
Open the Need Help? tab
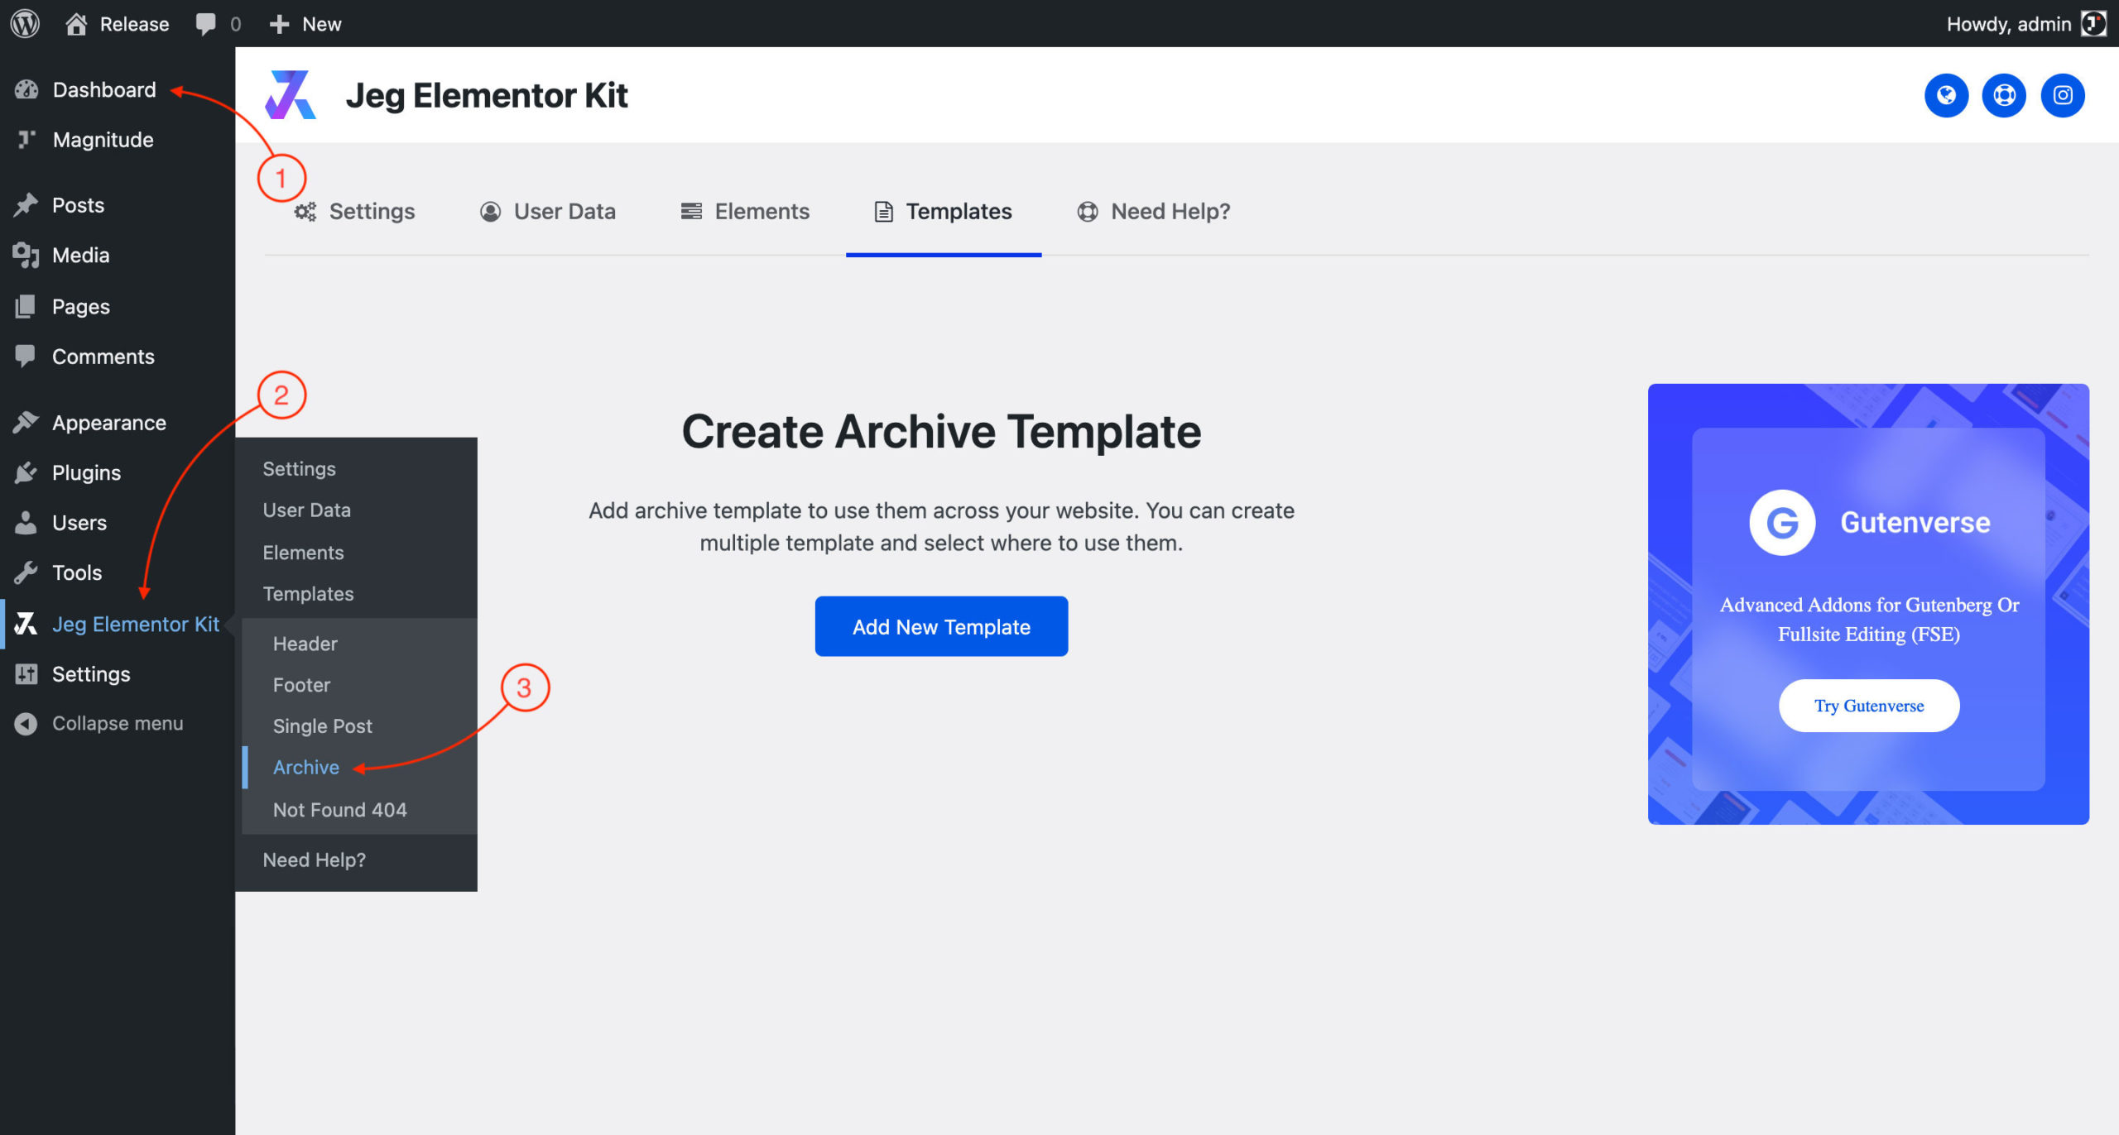(x=1154, y=212)
